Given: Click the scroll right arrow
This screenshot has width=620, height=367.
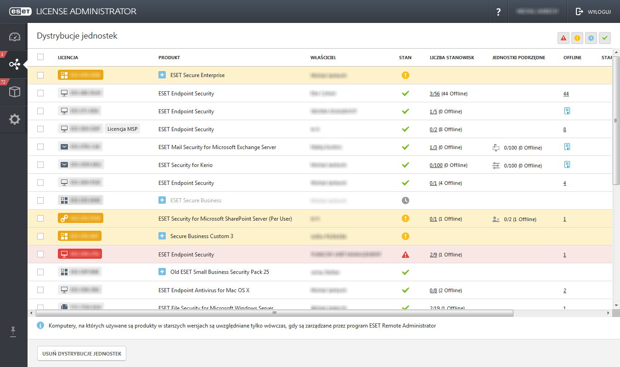Looking at the screenshot, I should (609, 313).
